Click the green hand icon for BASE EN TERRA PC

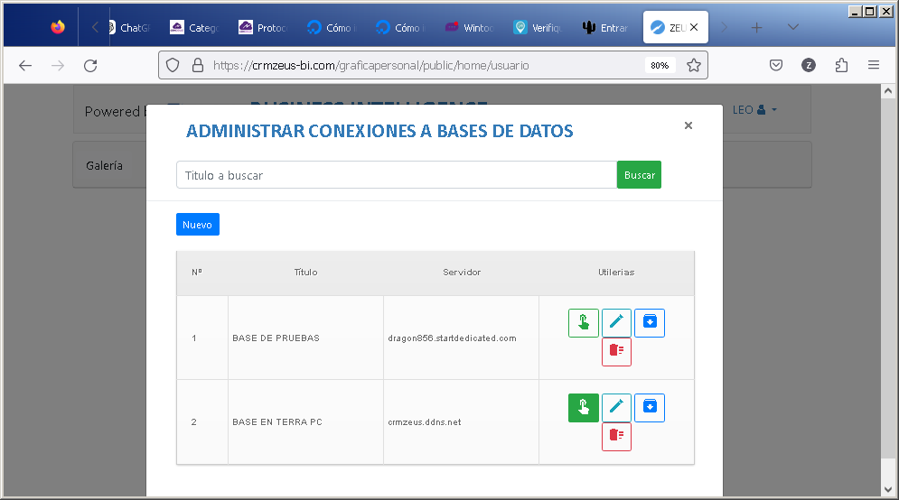pos(583,408)
